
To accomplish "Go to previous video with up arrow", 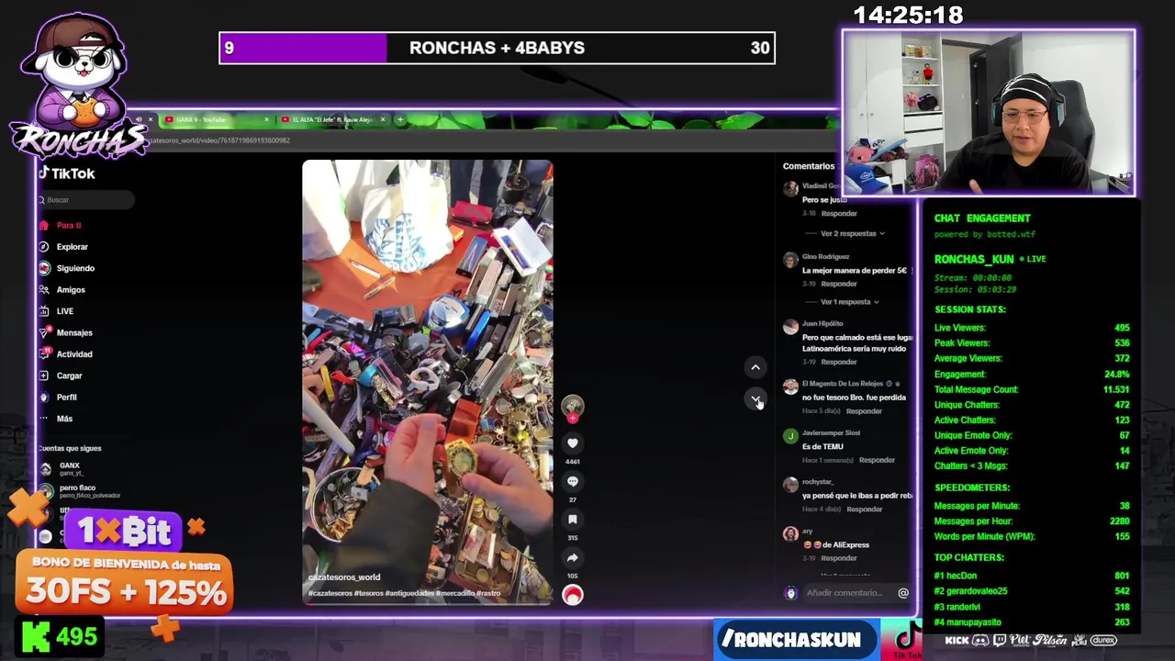I will point(755,367).
